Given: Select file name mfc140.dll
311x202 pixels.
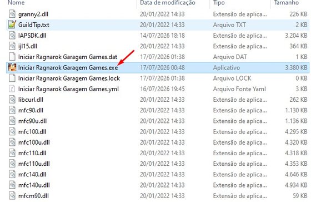Looking at the screenshot, I should pyautogui.click(x=32, y=175).
